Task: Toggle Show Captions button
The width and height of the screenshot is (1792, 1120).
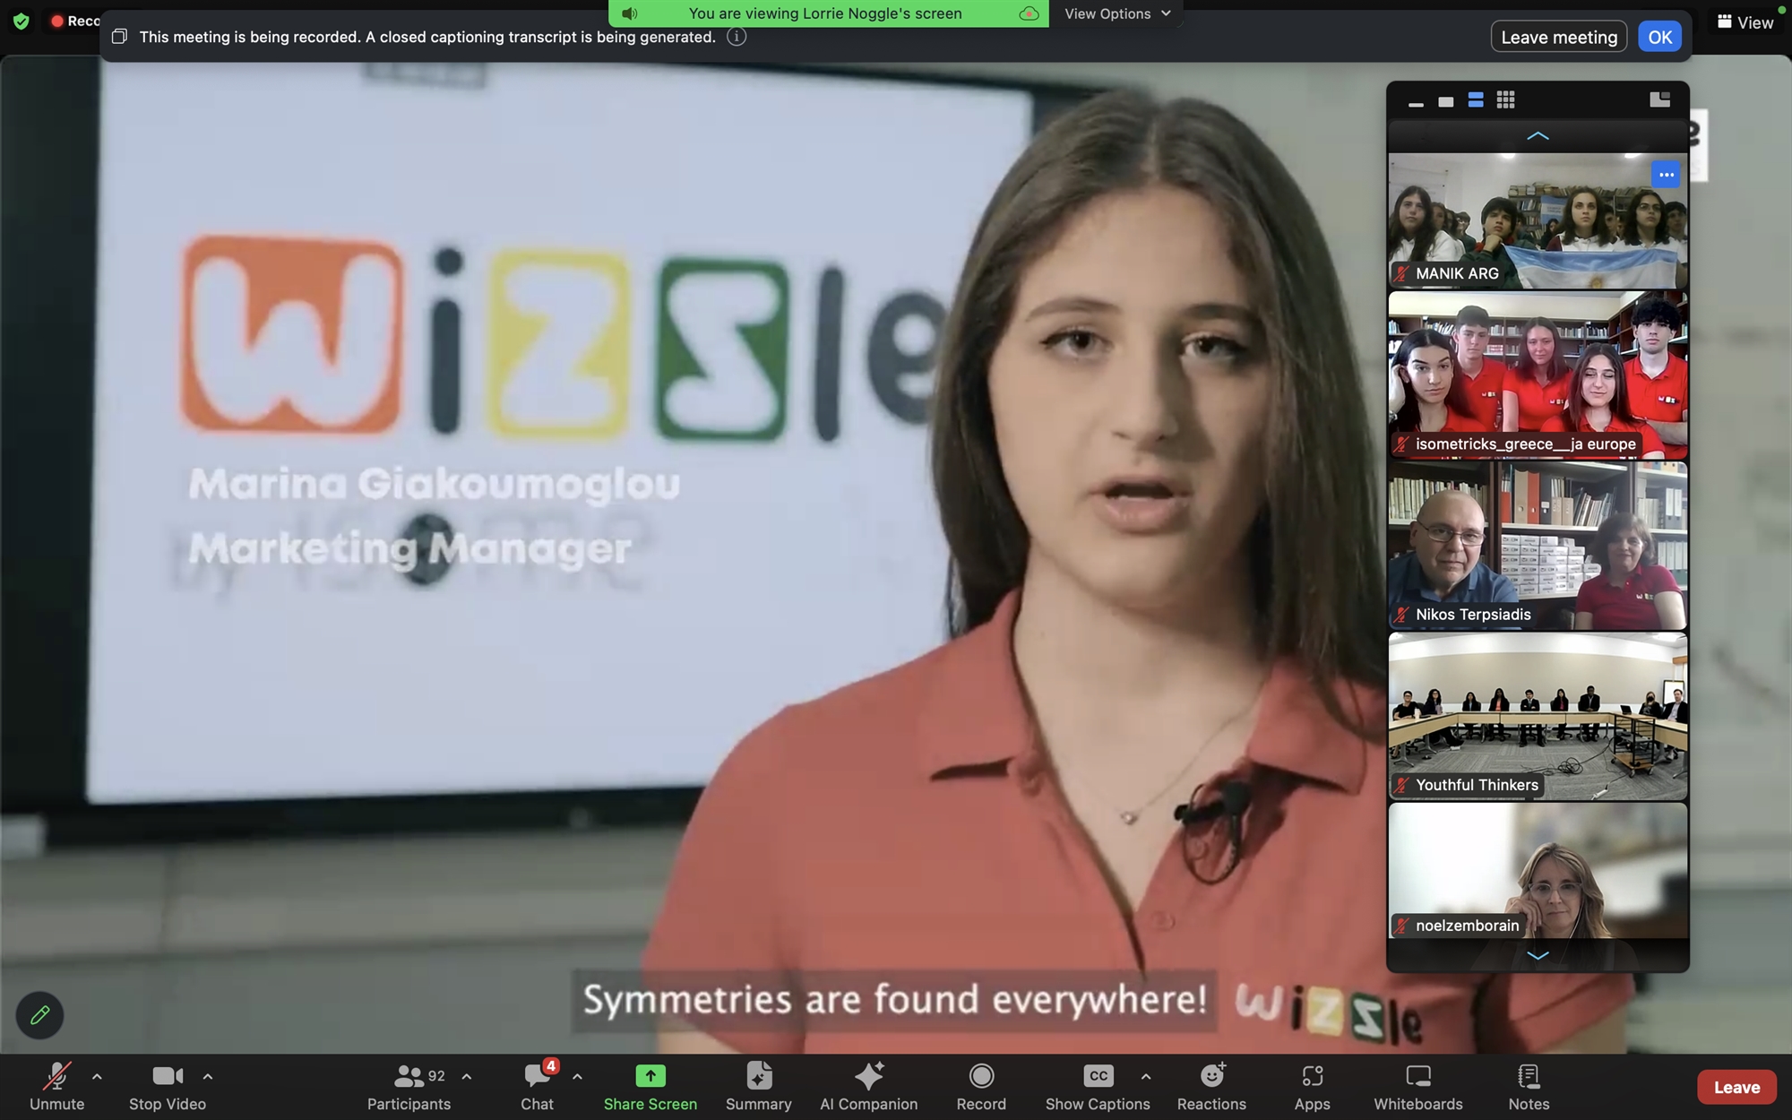Action: click(1097, 1086)
